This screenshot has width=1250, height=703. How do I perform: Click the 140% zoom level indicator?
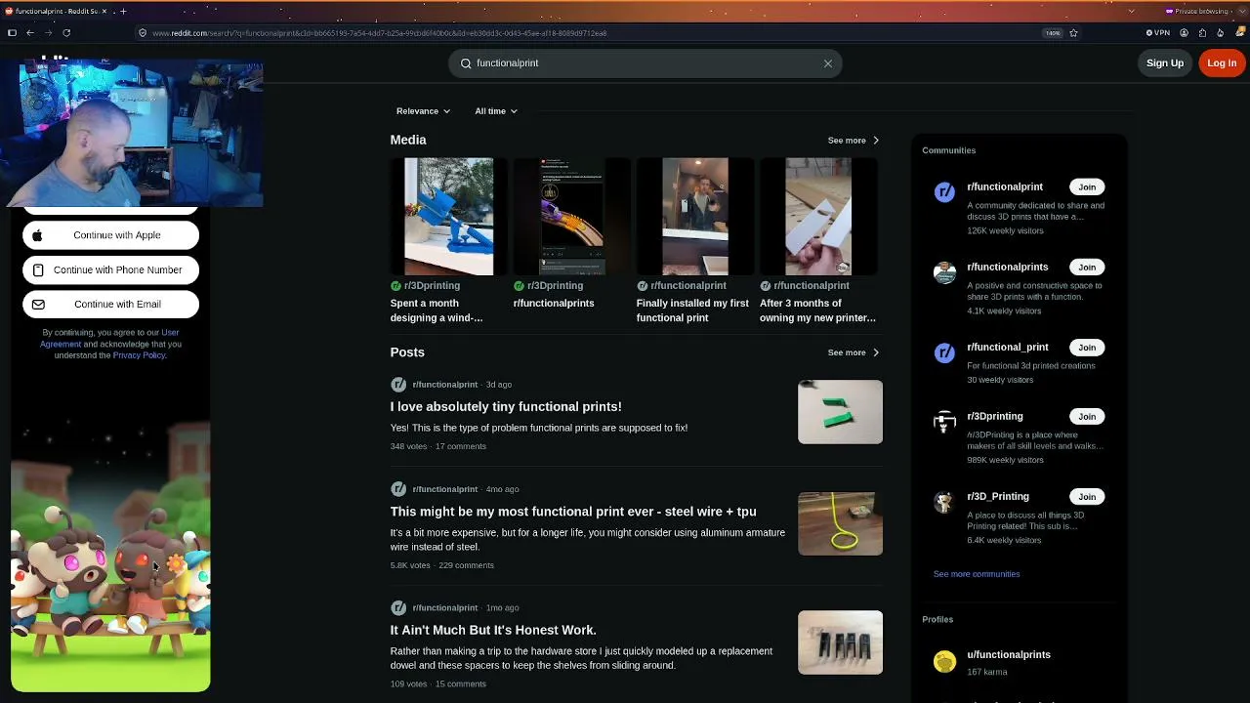pos(1053,33)
